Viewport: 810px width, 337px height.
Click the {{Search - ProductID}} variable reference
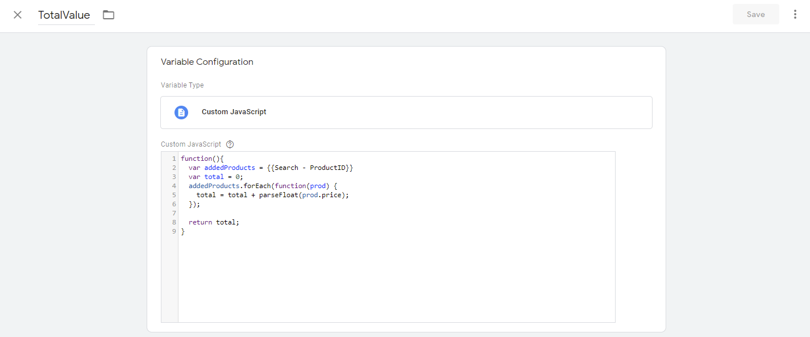coord(310,168)
